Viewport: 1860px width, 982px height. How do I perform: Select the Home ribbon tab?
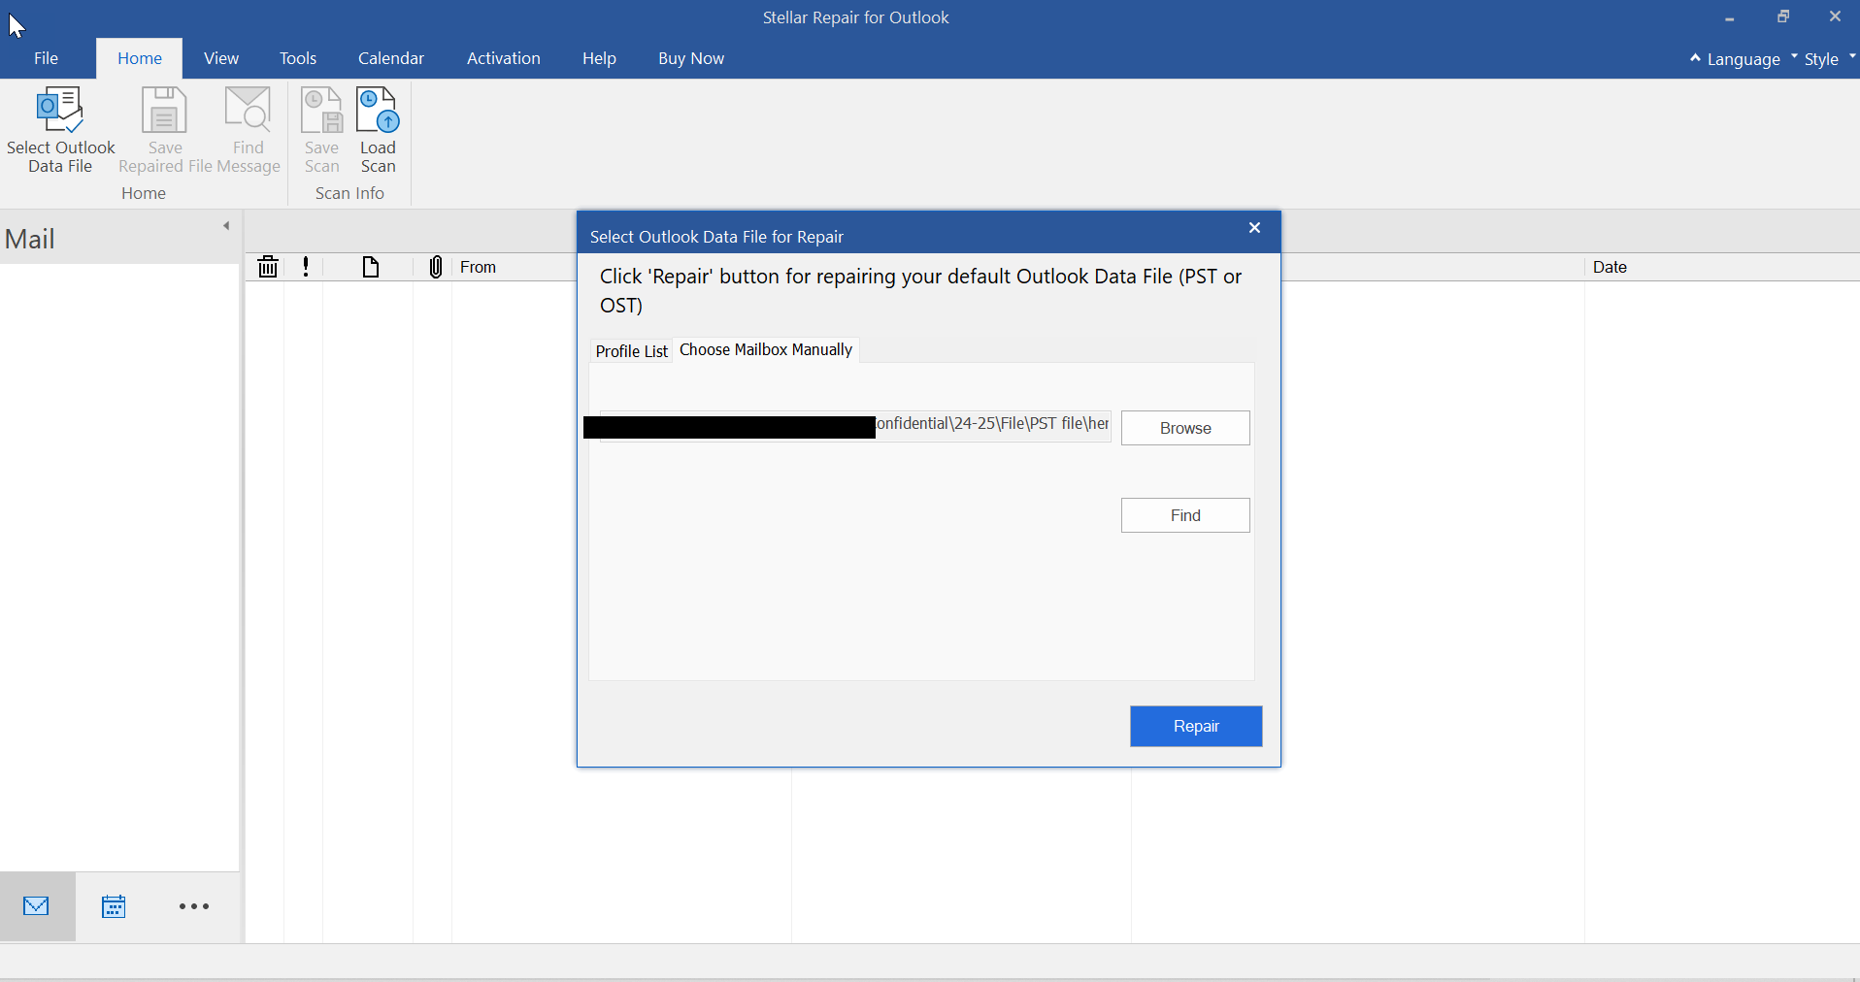tap(140, 58)
